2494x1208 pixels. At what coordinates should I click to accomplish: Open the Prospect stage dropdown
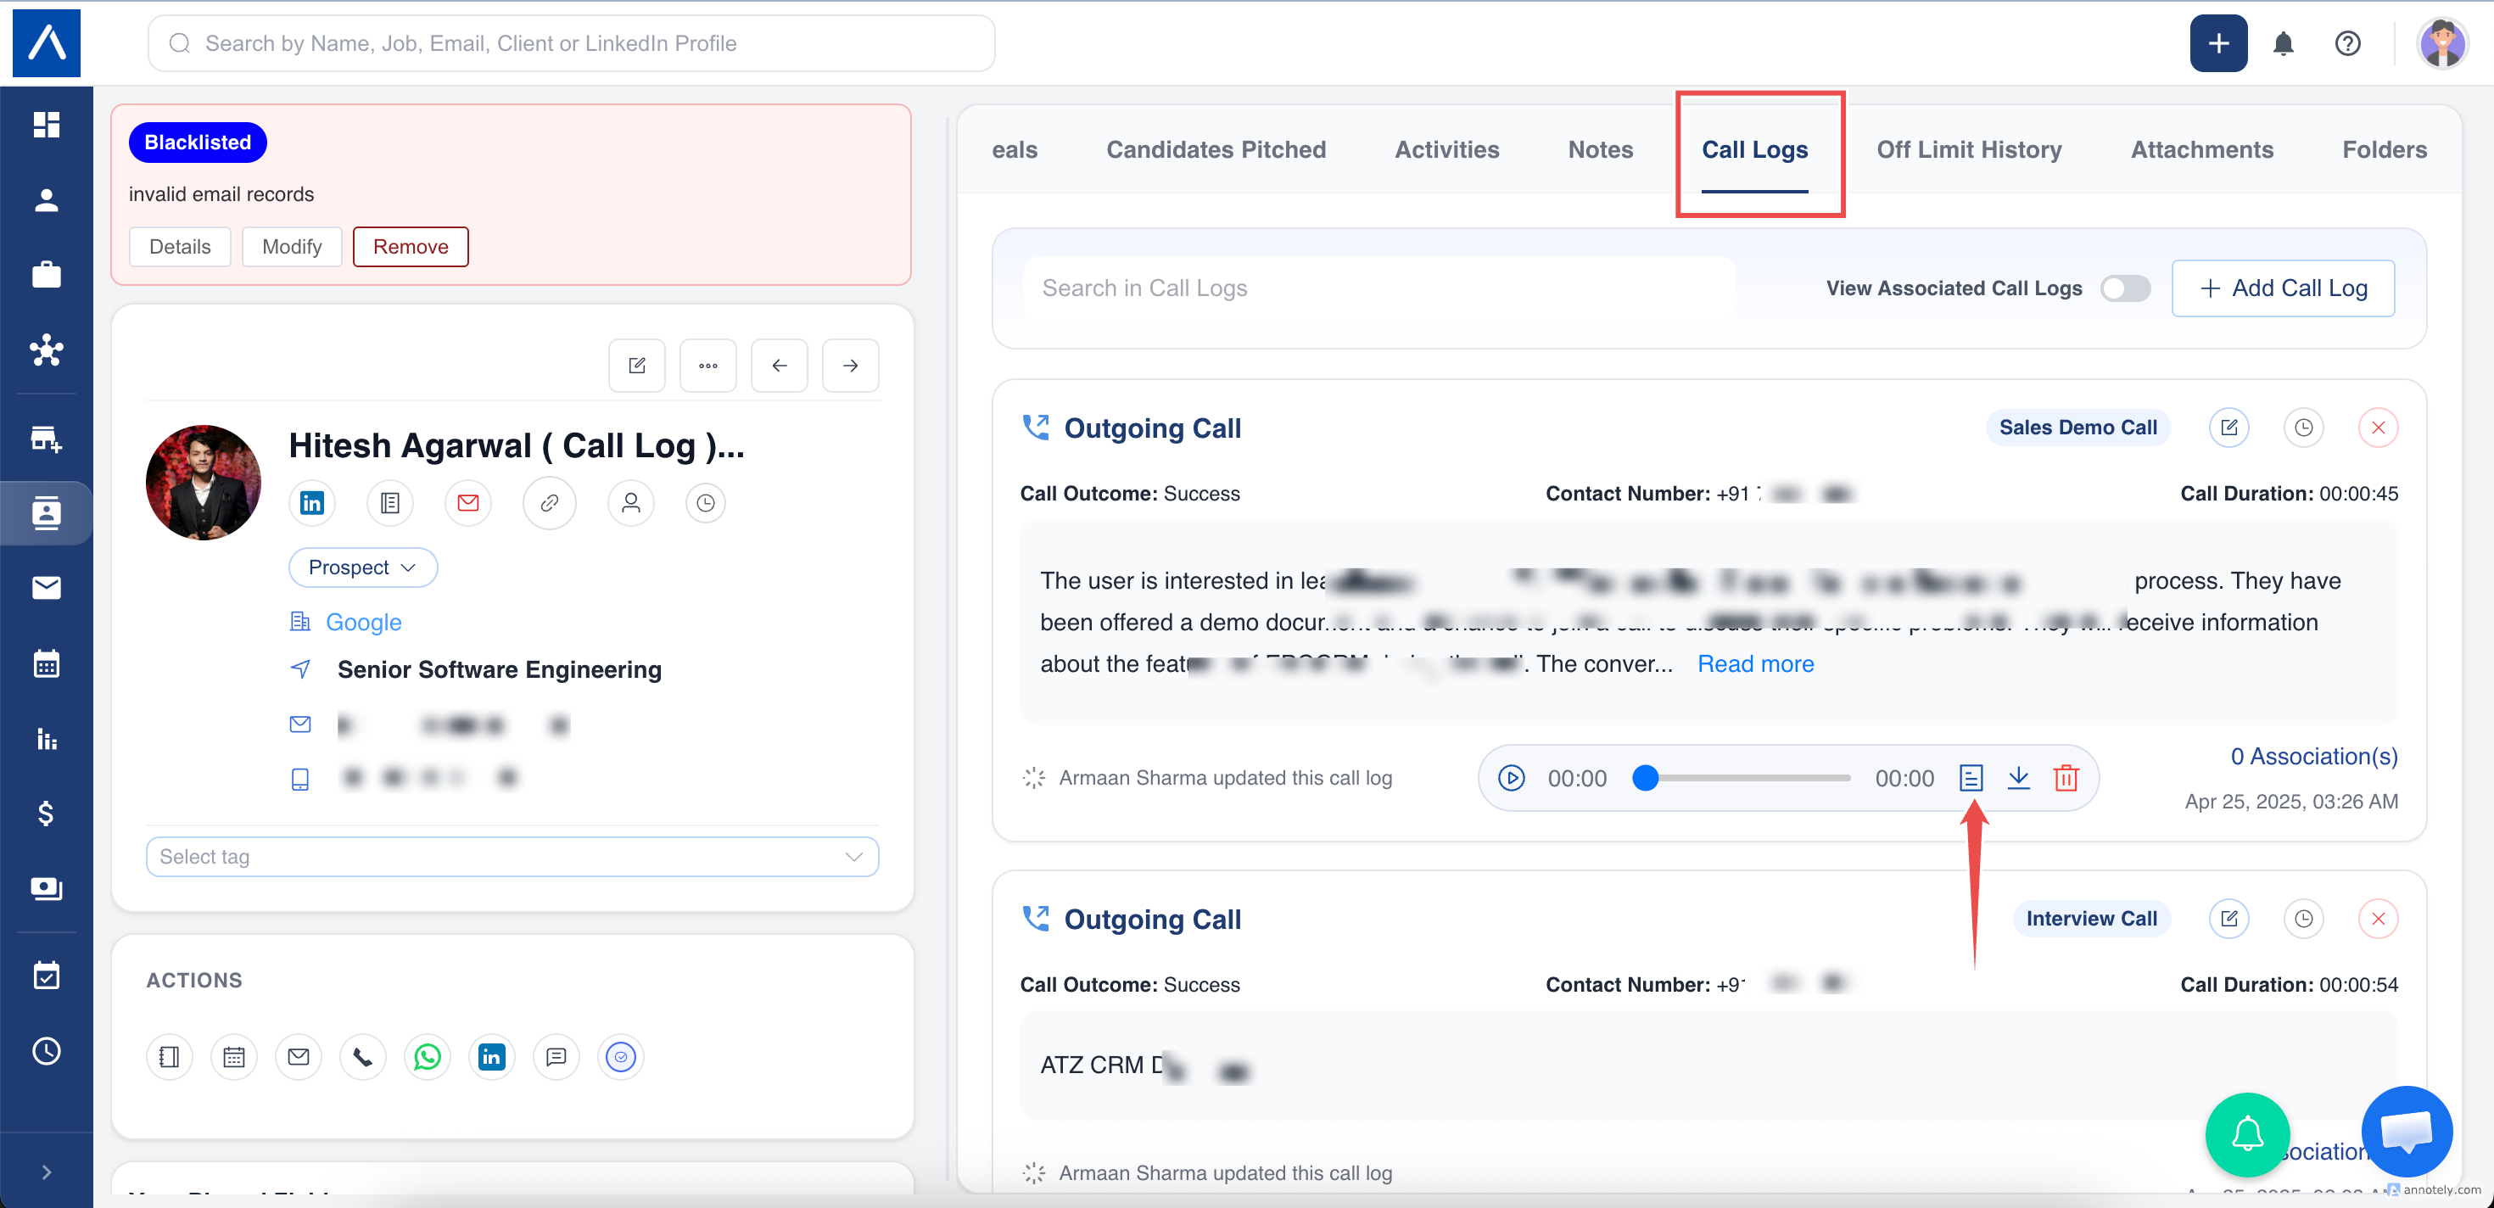click(x=363, y=568)
